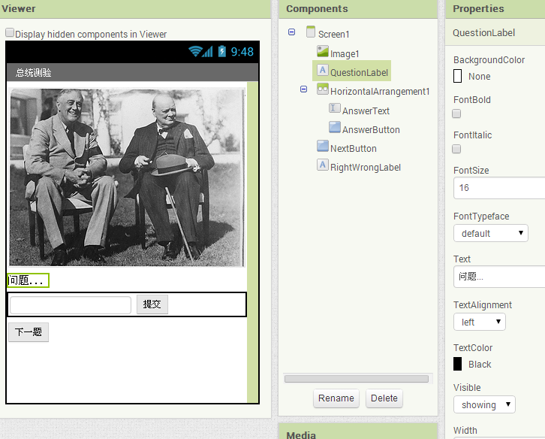
Task: Click the FontSize input field
Action: pos(498,187)
